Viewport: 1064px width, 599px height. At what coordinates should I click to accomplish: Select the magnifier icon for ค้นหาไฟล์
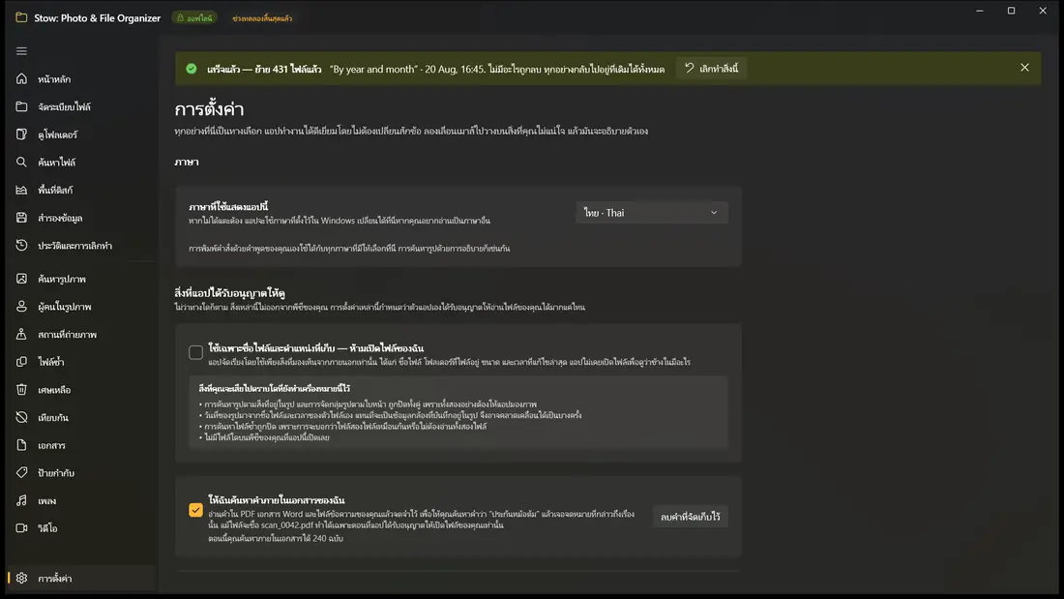[21, 163]
